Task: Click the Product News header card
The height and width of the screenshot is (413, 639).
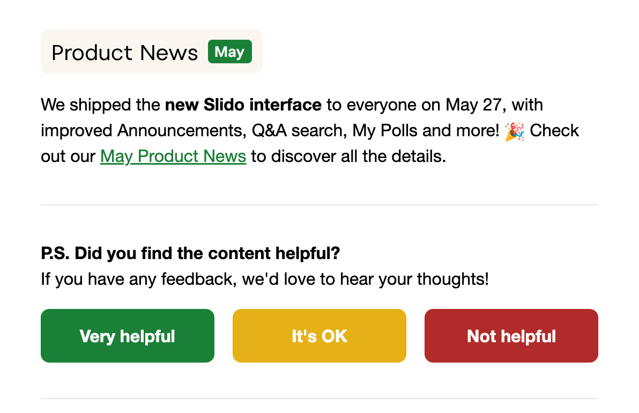Action: 152,51
